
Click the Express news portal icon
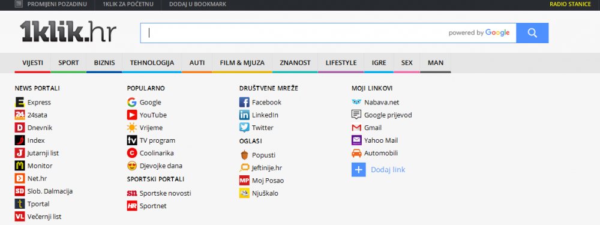[20, 102]
